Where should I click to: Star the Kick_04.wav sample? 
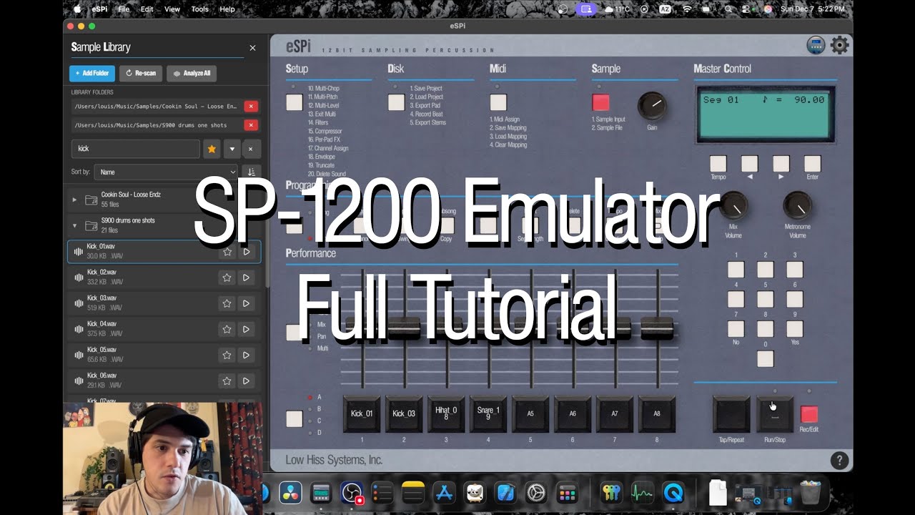(x=227, y=329)
